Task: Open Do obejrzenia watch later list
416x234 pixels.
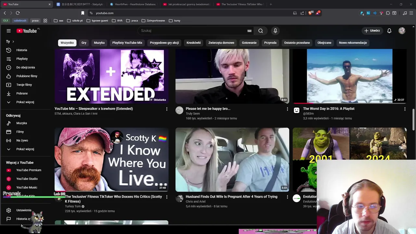Action: pyautogui.click(x=25, y=67)
